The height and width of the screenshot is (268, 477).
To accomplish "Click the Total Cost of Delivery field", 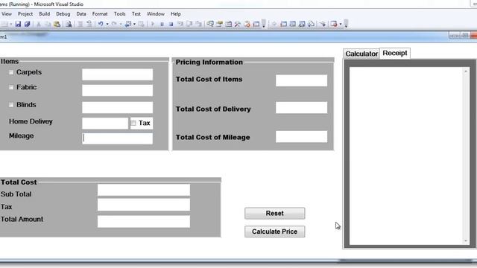I will (x=301, y=107).
